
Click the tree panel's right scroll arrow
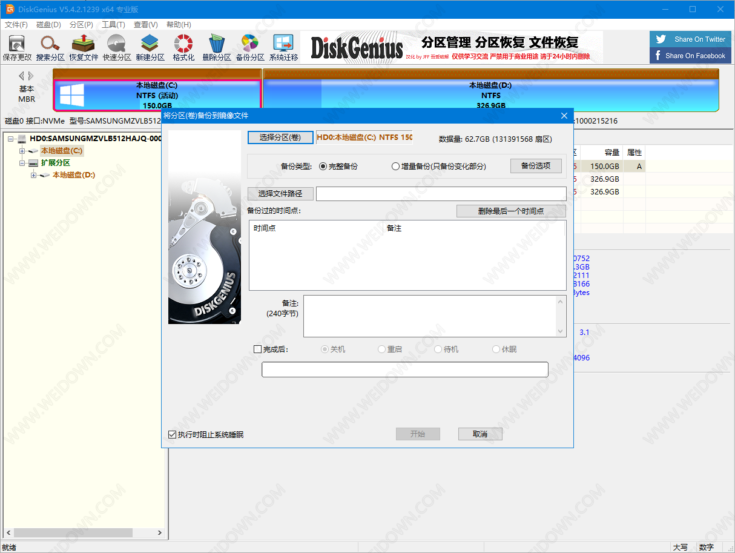click(x=159, y=533)
